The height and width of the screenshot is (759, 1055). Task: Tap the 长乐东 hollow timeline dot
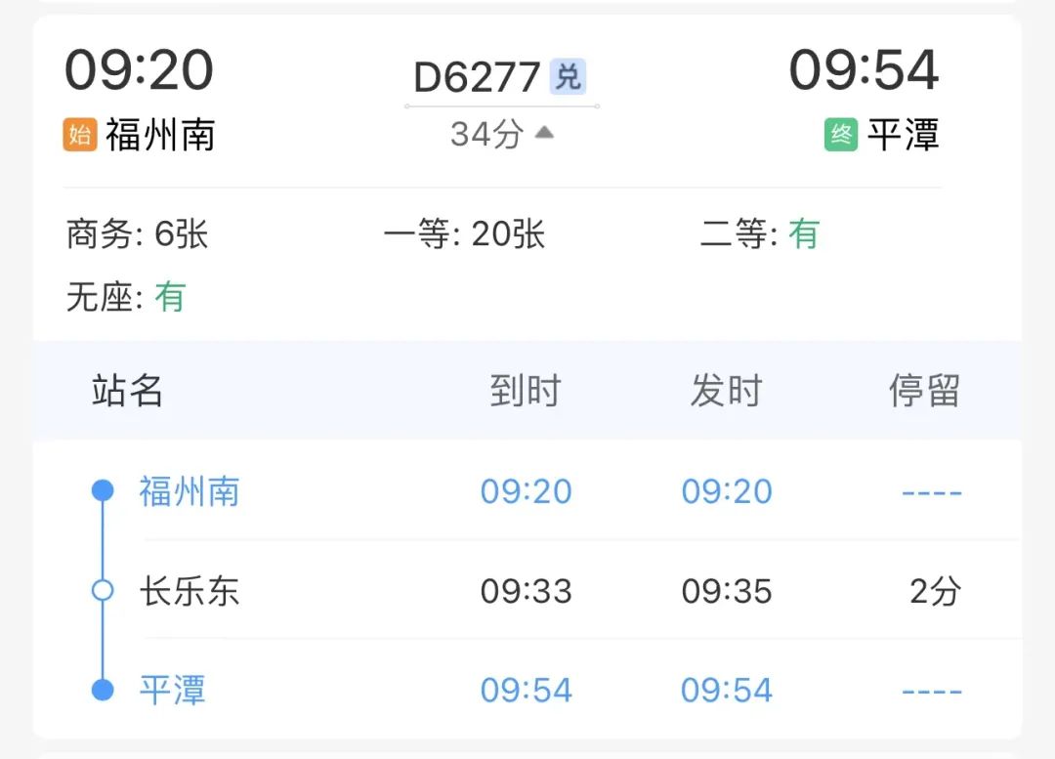103,591
